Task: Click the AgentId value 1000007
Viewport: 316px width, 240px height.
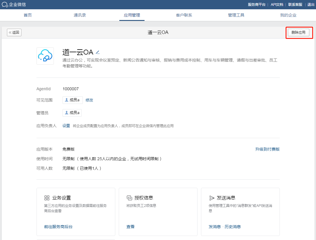Action: click(x=71, y=89)
